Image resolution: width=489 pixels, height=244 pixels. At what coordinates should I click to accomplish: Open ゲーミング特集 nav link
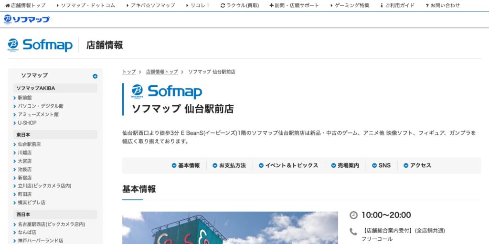[x=350, y=5]
